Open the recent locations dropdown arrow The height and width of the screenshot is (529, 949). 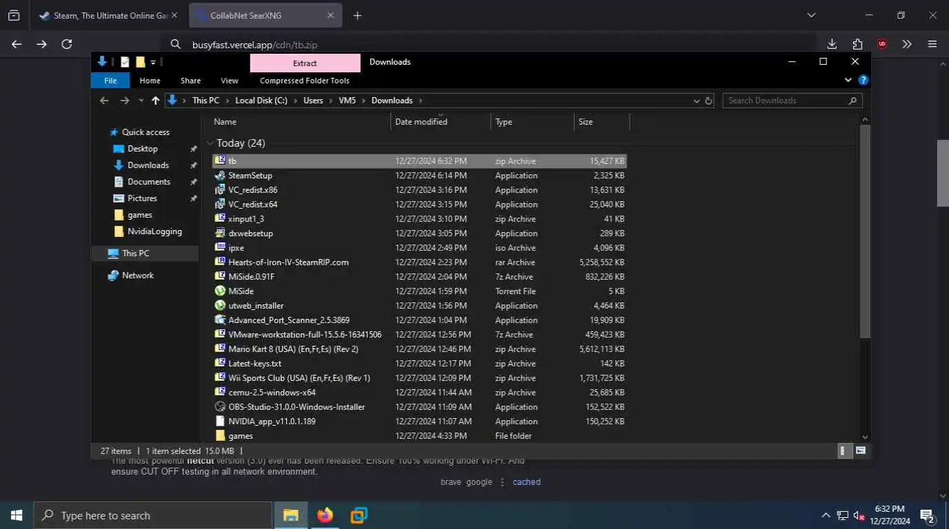click(x=141, y=101)
